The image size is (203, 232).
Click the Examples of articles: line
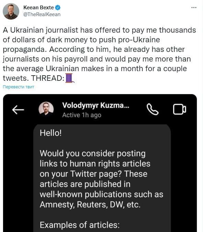click(80, 225)
